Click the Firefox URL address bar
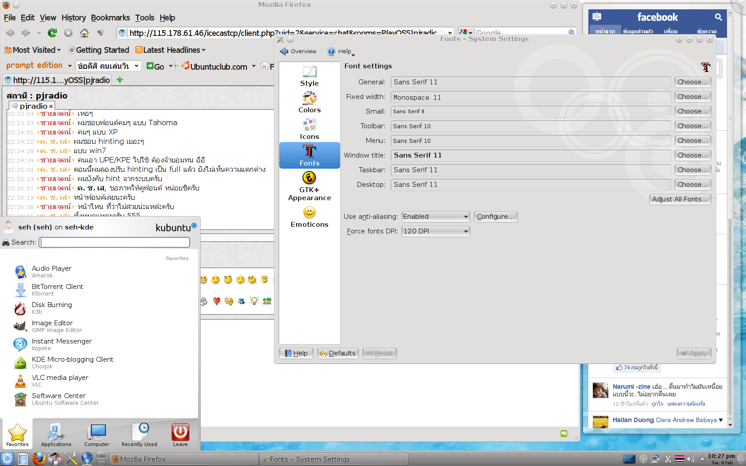 [x=284, y=33]
